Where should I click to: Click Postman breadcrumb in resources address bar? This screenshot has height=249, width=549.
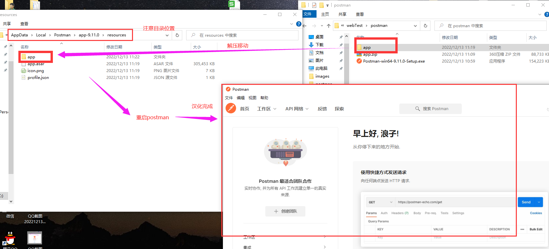tap(62, 35)
